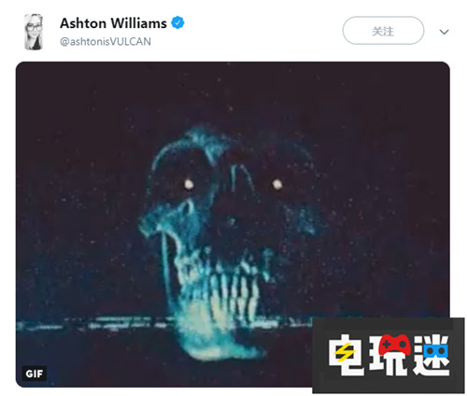Click the skull's right glowing eye
The height and width of the screenshot is (396, 467).
[x=277, y=185]
